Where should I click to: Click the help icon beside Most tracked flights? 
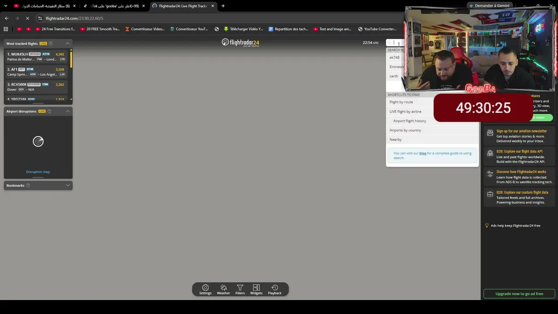pyautogui.click(x=51, y=44)
